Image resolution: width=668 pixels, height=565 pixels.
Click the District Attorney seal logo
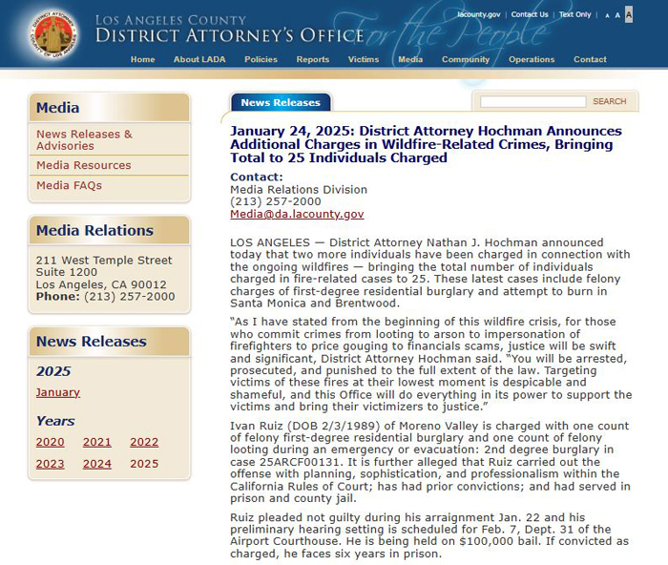53,35
